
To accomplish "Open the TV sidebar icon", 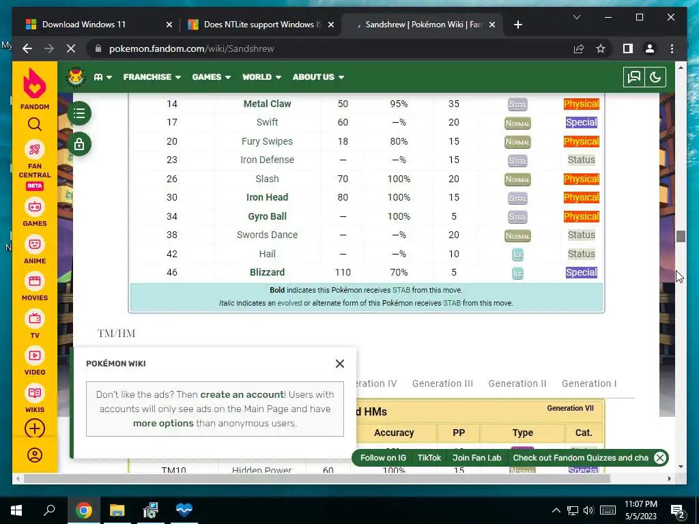I will 34,319.
